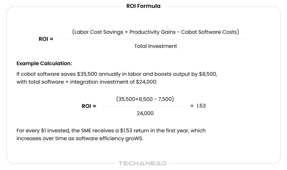Click the "24,000" denominator below the fraction line
The image size is (287, 170).
(145, 113)
